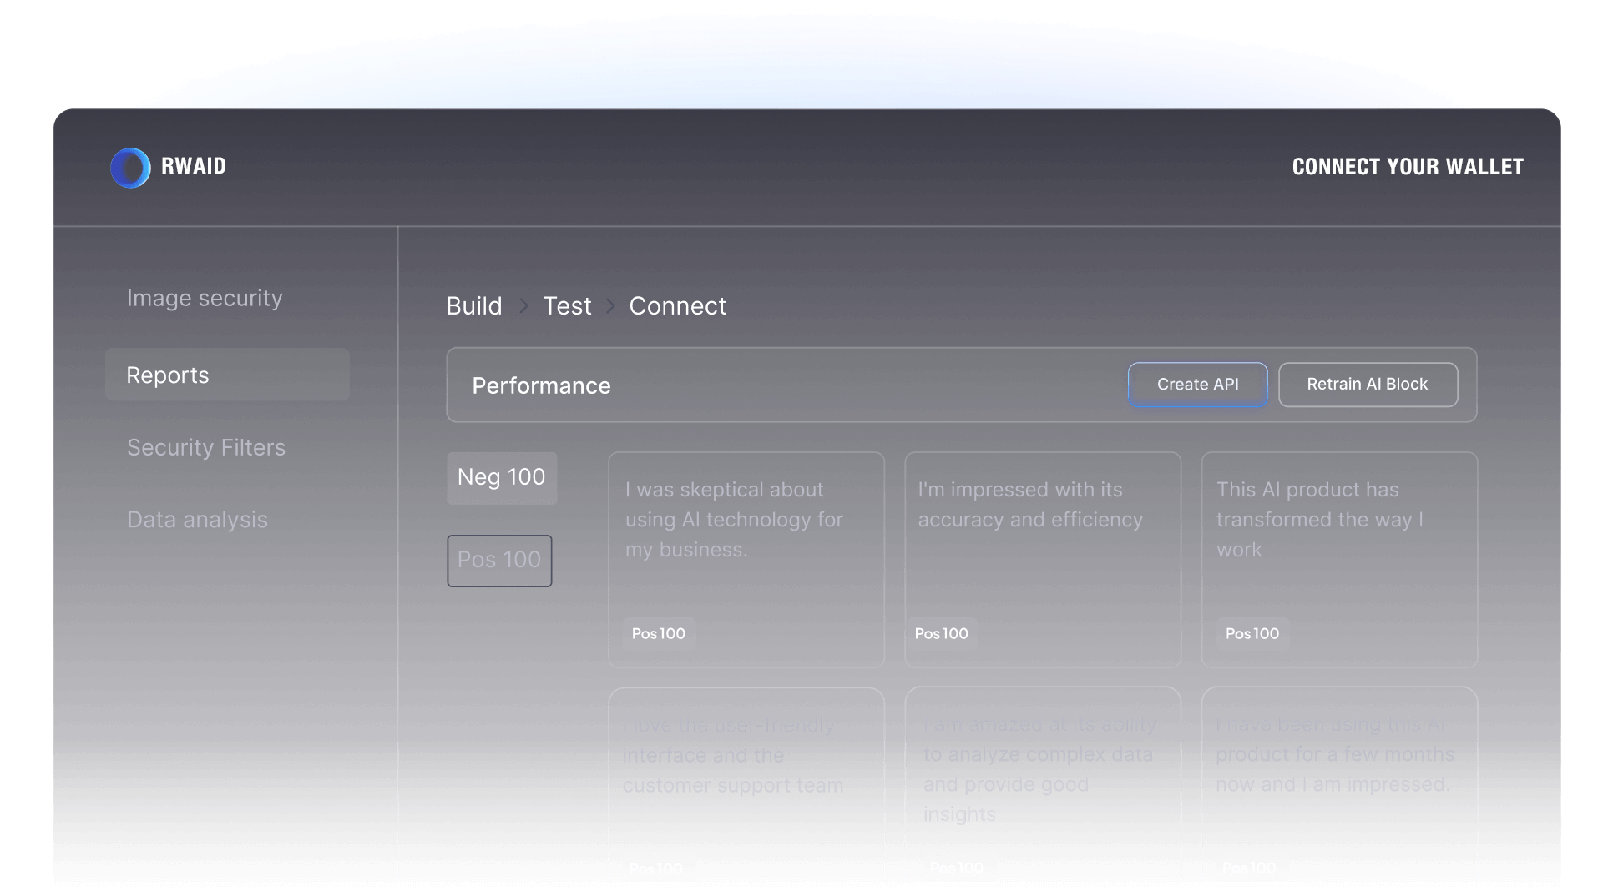Click Pos 100 tag on "transformed" card
The width and height of the screenshot is (1598, 896).
[x=1252, y=634]
